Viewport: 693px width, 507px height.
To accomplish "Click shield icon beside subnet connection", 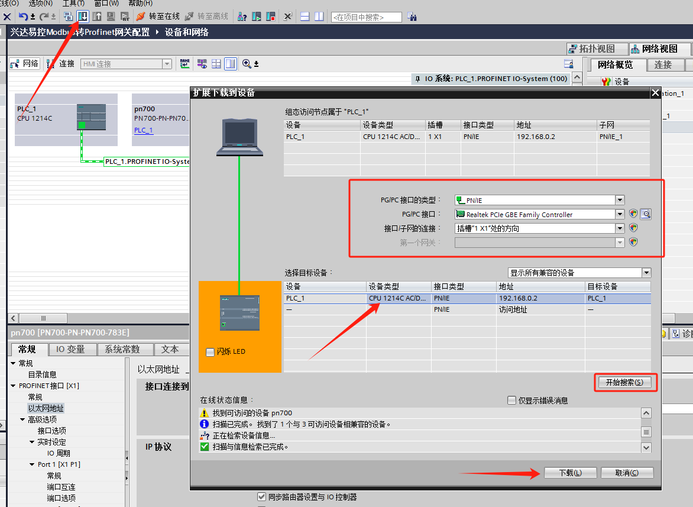I will click(x=633, y=228).
